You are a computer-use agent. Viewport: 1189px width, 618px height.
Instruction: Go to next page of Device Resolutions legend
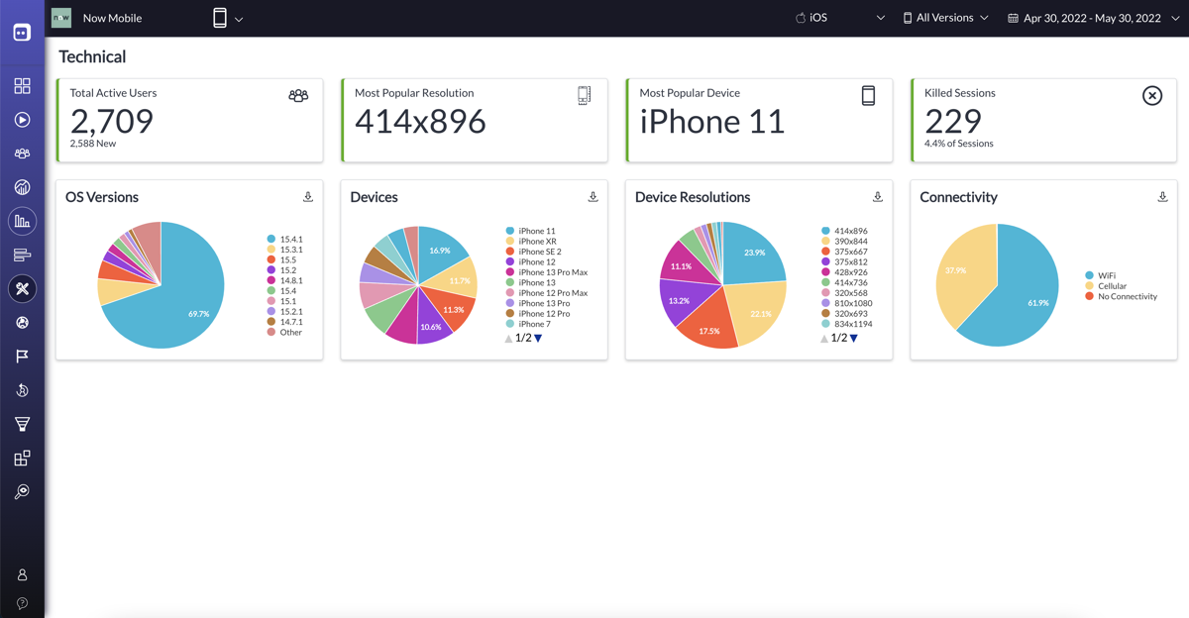(x=853, y=339)
